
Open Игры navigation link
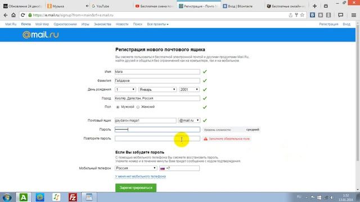85,24
